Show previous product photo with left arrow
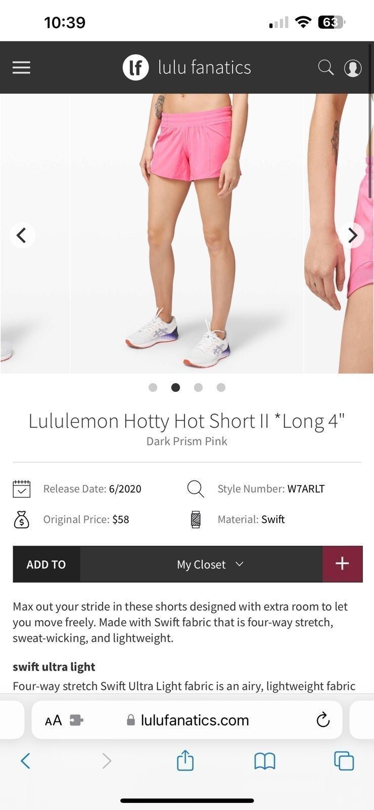374x810 pixels. (x=22, y=235)
